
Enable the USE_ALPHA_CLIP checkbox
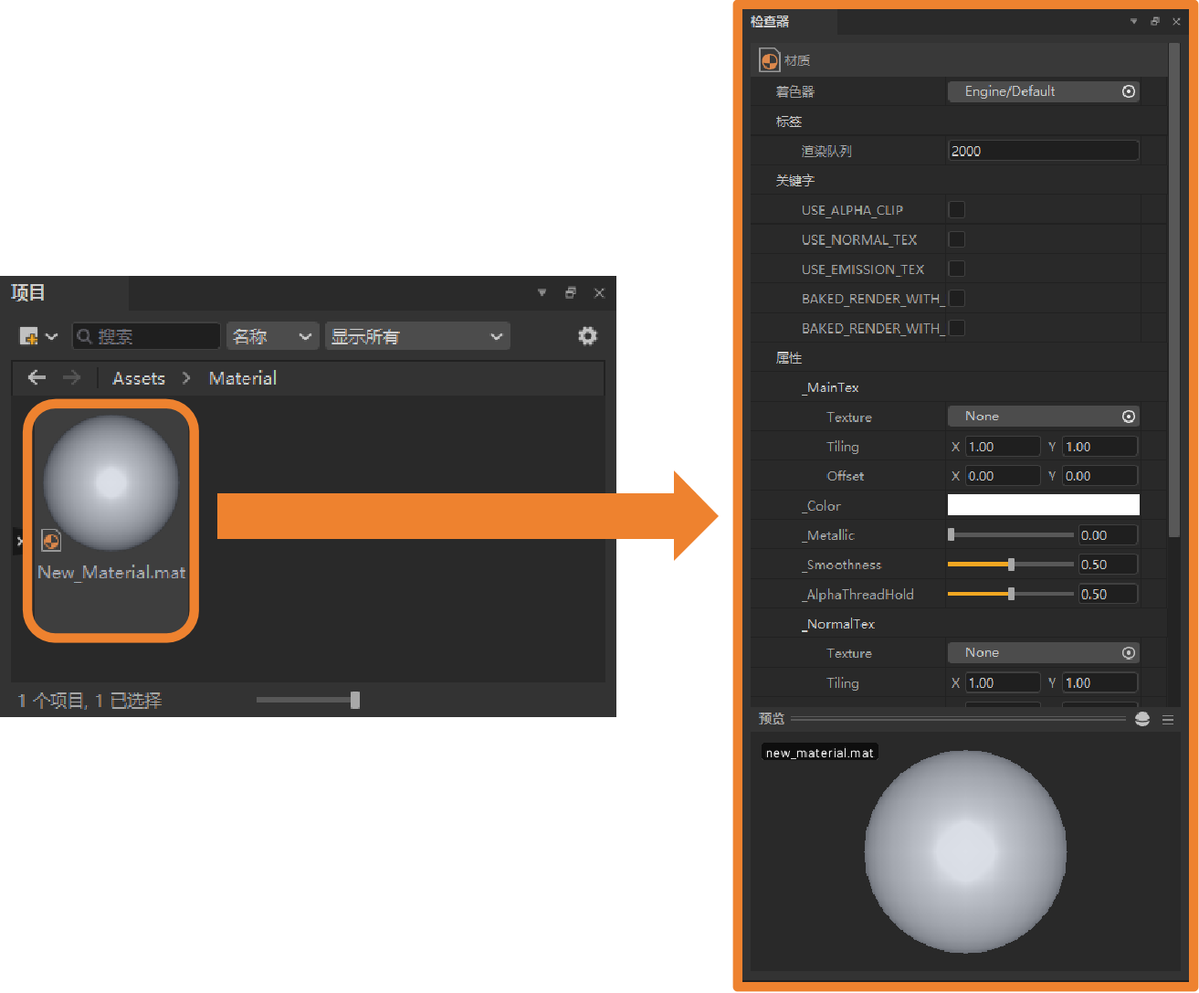957,210
